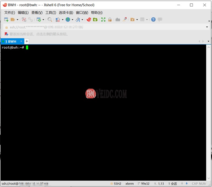Launch the green Xftp icon

95,20
